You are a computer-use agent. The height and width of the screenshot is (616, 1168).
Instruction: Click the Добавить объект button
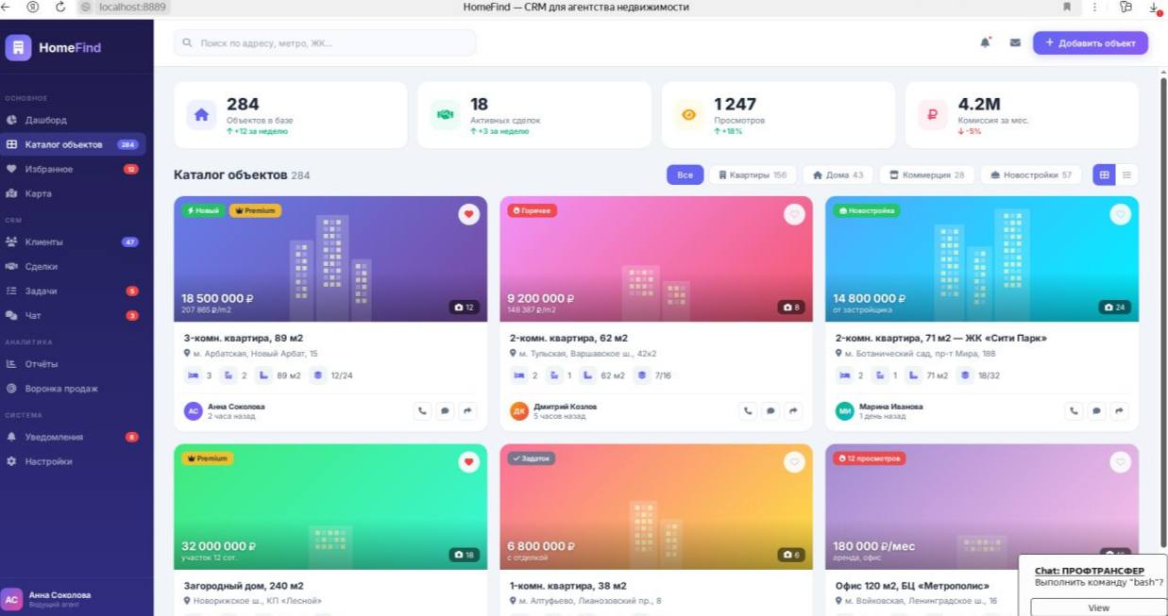pos(1090,42)
